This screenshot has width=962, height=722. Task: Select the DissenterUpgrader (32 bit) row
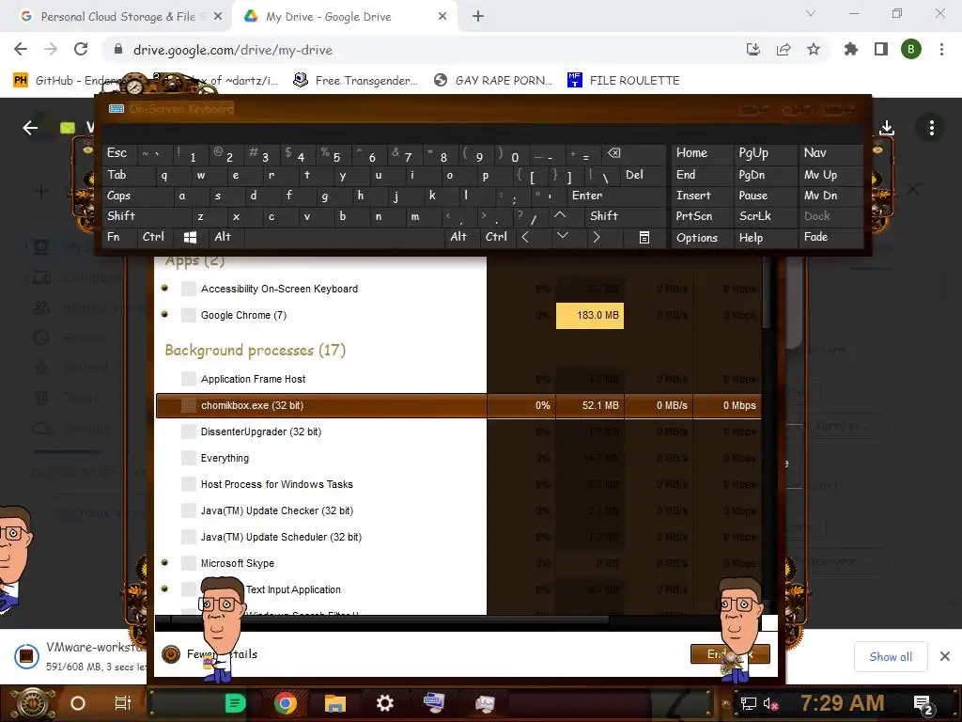click(458, 432)
